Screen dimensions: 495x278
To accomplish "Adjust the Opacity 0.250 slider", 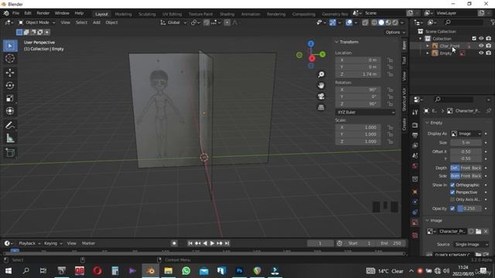I will 469,208.
